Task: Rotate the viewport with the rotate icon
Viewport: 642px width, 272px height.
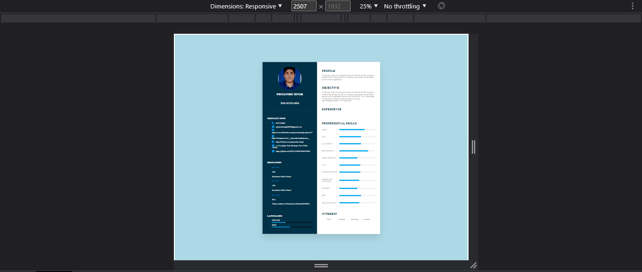Action: tap(441, 6)
